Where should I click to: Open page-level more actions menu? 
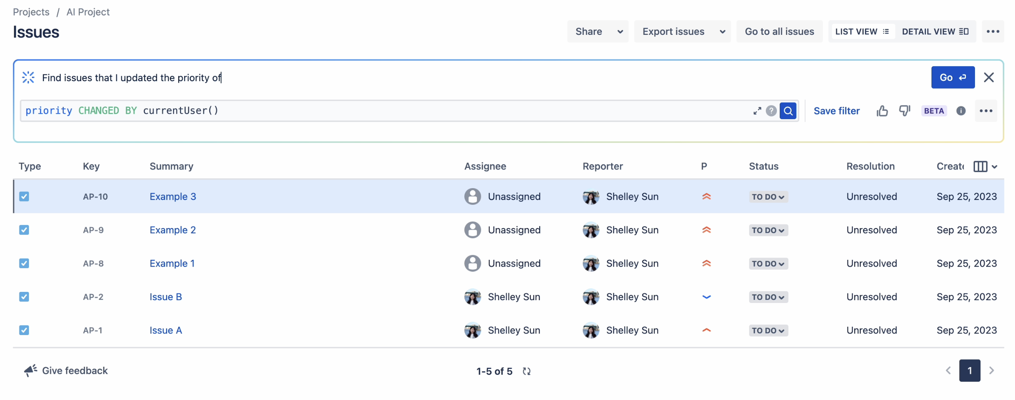click(x=993, y=31)
